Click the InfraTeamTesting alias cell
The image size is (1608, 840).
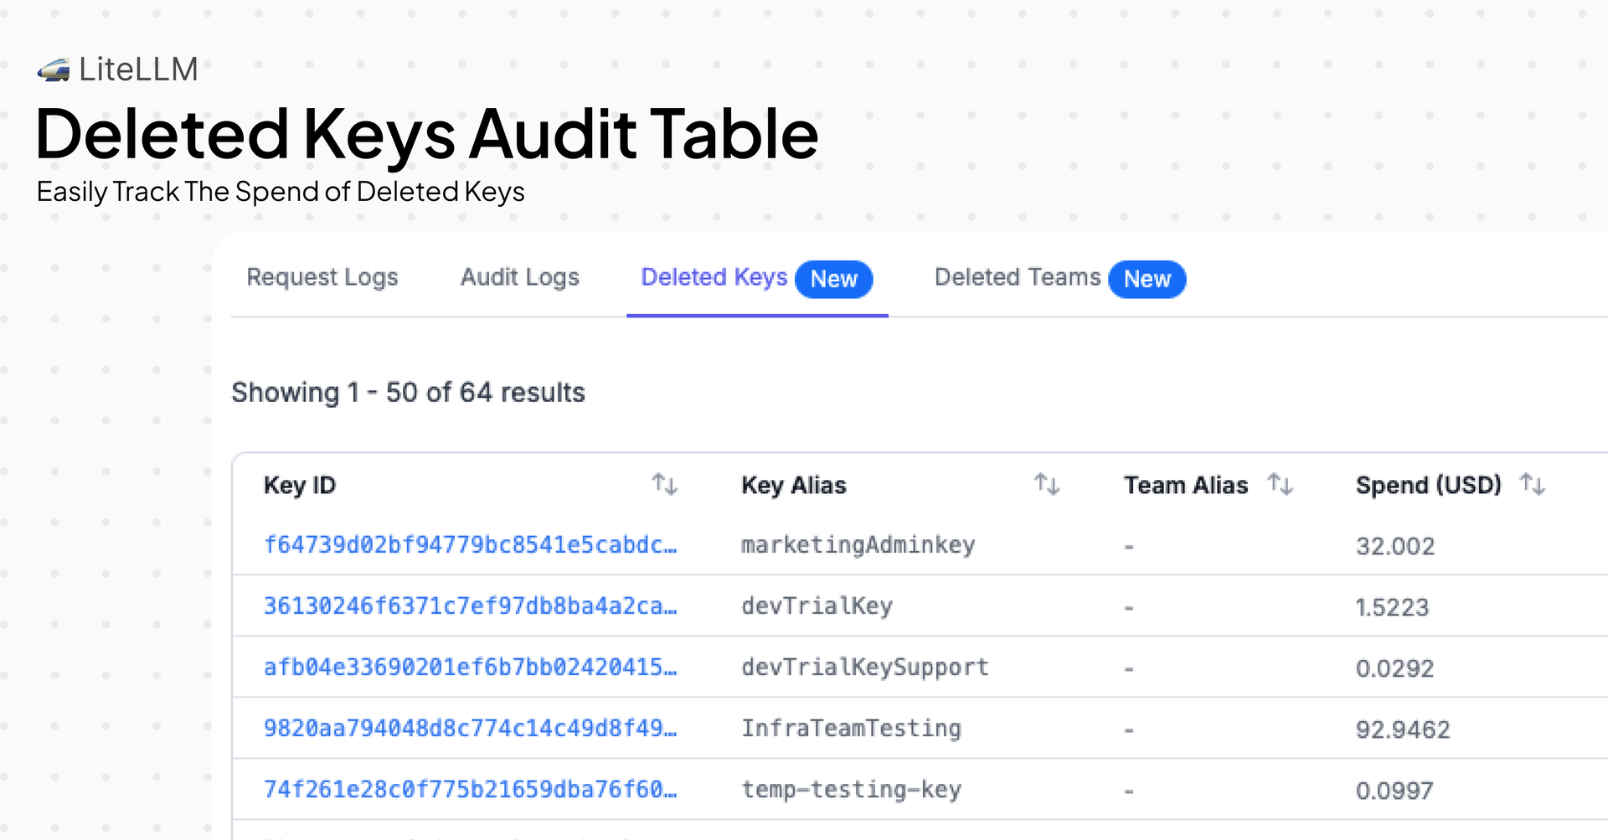(x=851, y=729)
